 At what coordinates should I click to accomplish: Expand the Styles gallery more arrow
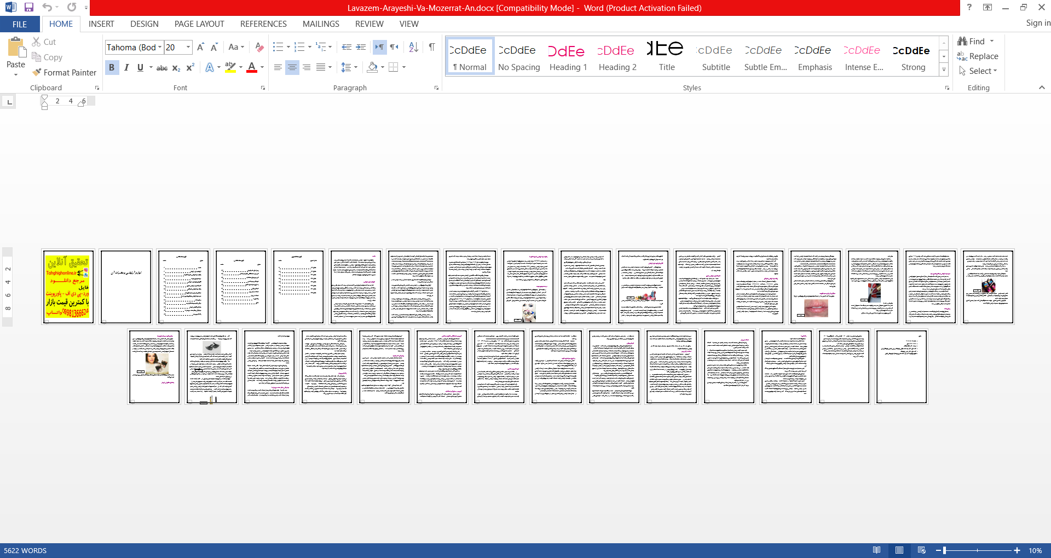coord(944,70)
